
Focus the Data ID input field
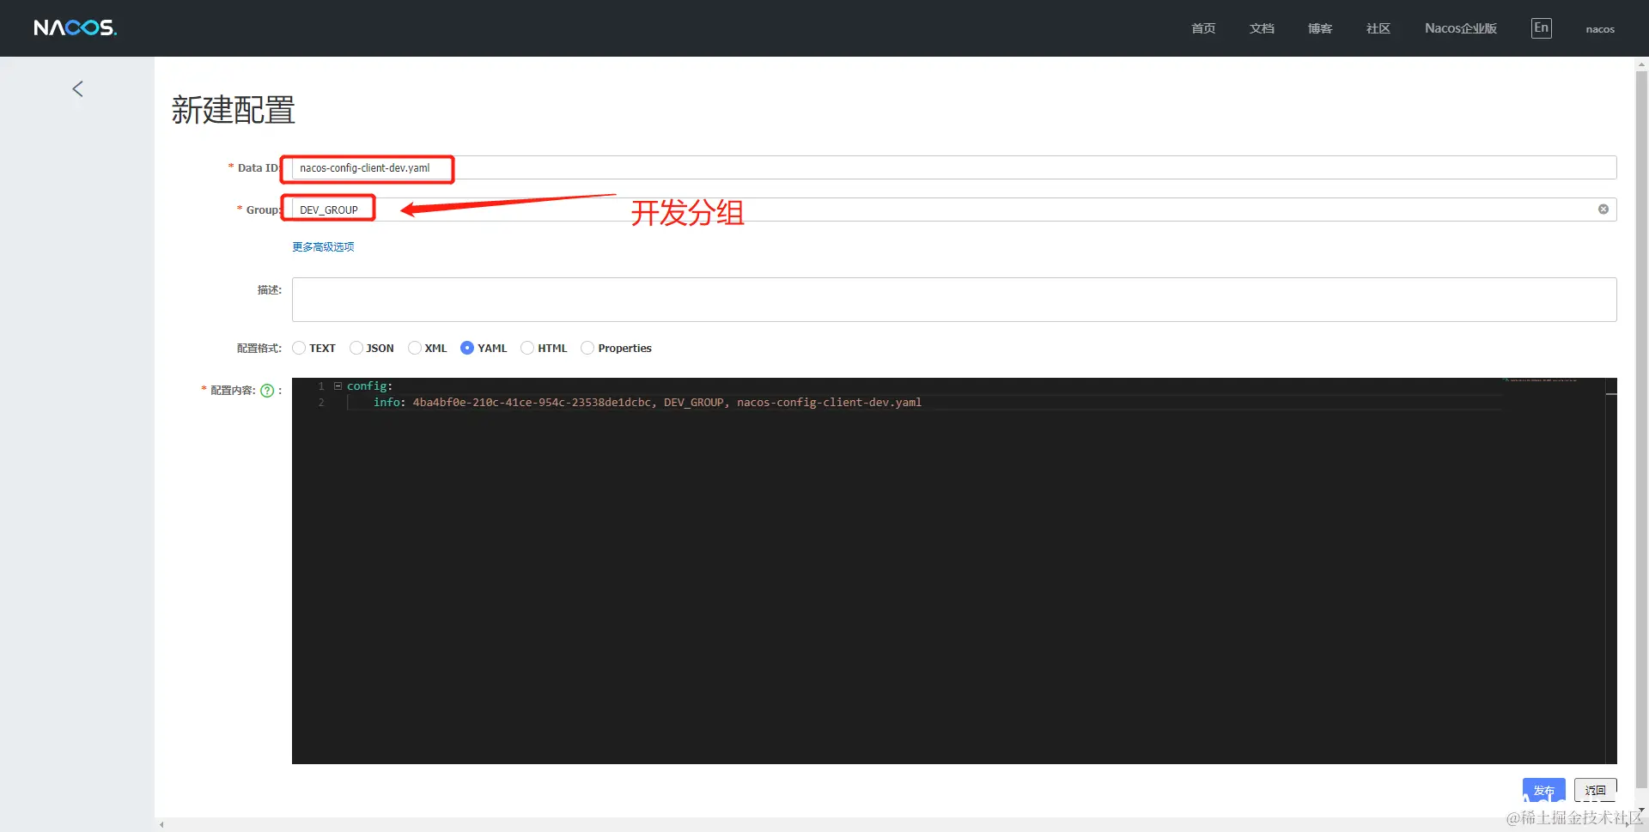(x=954, y=167)
